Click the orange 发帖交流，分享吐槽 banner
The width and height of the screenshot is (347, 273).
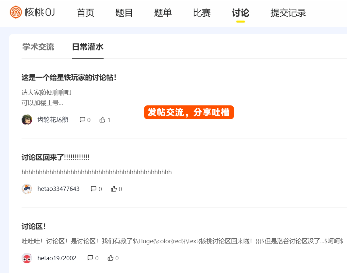(x=189, y=112)
